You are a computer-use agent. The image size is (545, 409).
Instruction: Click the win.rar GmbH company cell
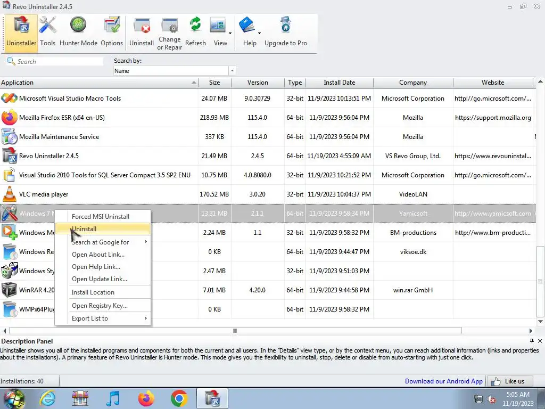click(x=413, y=290)
